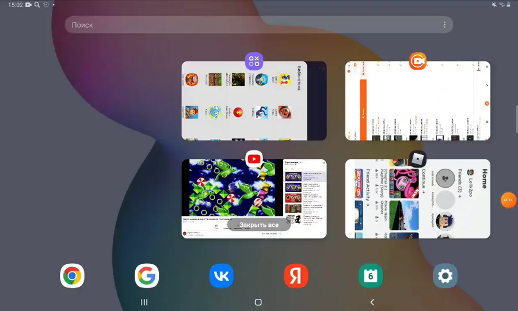Screen dimensions: 518x311
Task: Open the three-dot menu in search bar
Action: point(445,25)
